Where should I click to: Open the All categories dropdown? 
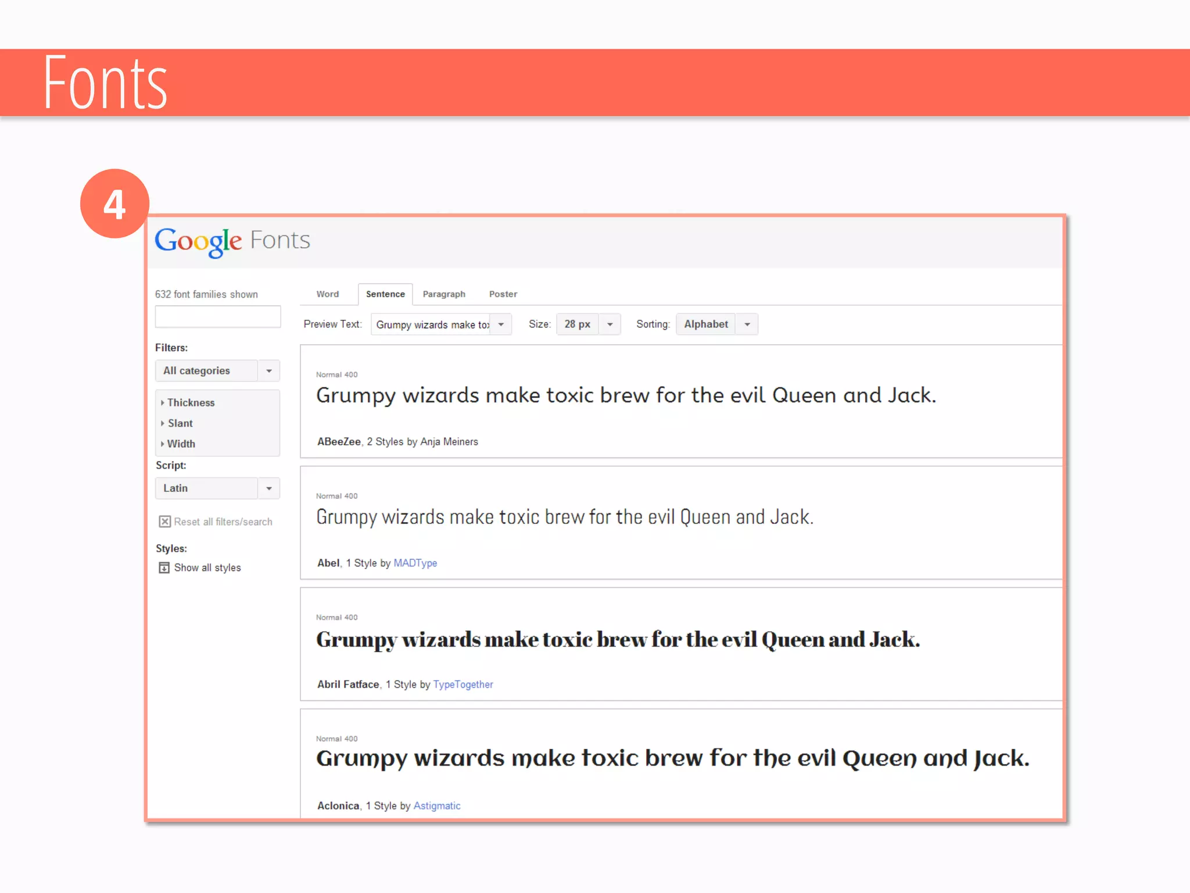[217, 371]
